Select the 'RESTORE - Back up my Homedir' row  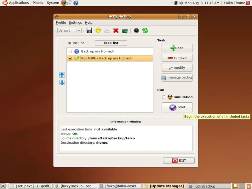point(110,58)
